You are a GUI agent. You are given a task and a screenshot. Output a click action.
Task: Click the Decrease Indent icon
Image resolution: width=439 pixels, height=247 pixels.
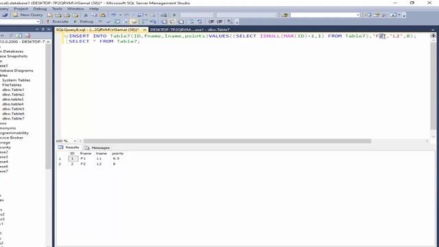pyautogui.click(x=211, y=21)
